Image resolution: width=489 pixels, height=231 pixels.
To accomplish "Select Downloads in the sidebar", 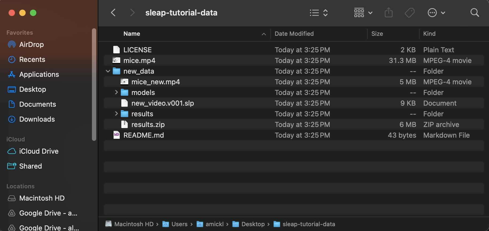I will coord(31,119).
